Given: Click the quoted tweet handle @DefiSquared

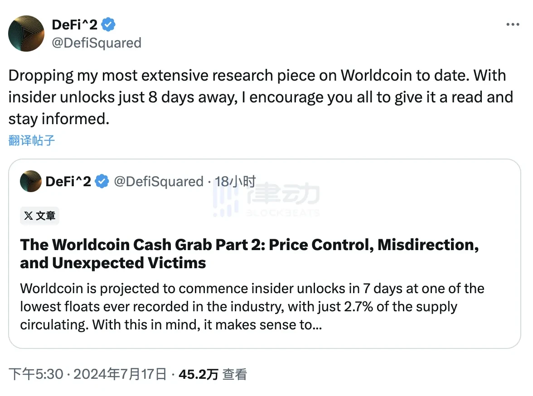Looking at the screenshot, I should (158, 181).
